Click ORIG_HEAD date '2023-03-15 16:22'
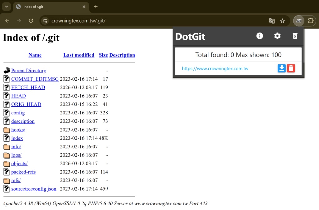Image resolution: width=319 pixels, height=210 pixels. 79,104
